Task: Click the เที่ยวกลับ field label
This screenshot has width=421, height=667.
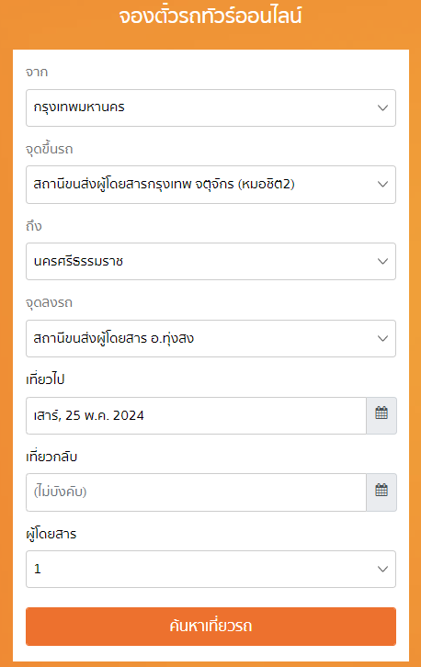Action: [51, 457]
